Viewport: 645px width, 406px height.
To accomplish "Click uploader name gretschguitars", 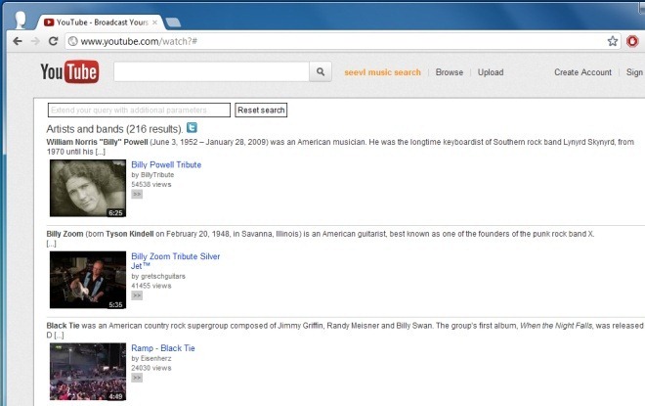I will pyautogui.click(x=163, y=276).
